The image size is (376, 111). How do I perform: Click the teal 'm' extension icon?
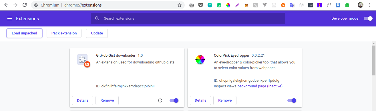(x=210, y=5)
